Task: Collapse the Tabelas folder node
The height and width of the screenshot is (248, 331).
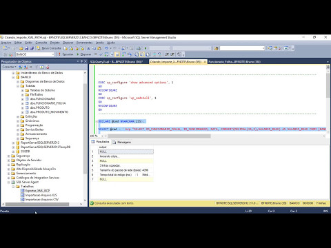Action: pos(18,86)
